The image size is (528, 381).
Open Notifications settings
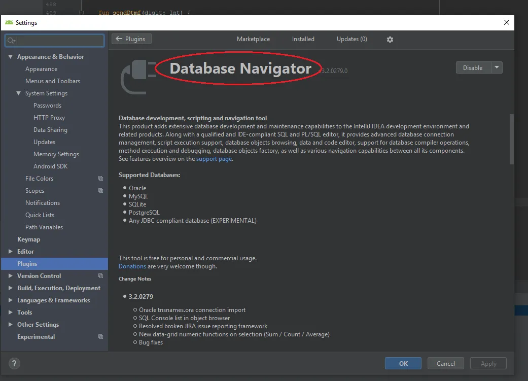pos(43,202)
